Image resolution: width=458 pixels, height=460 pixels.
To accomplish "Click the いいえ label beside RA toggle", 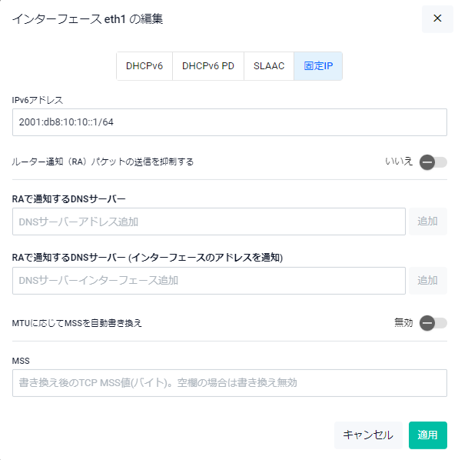I will [x=399, y=162].
